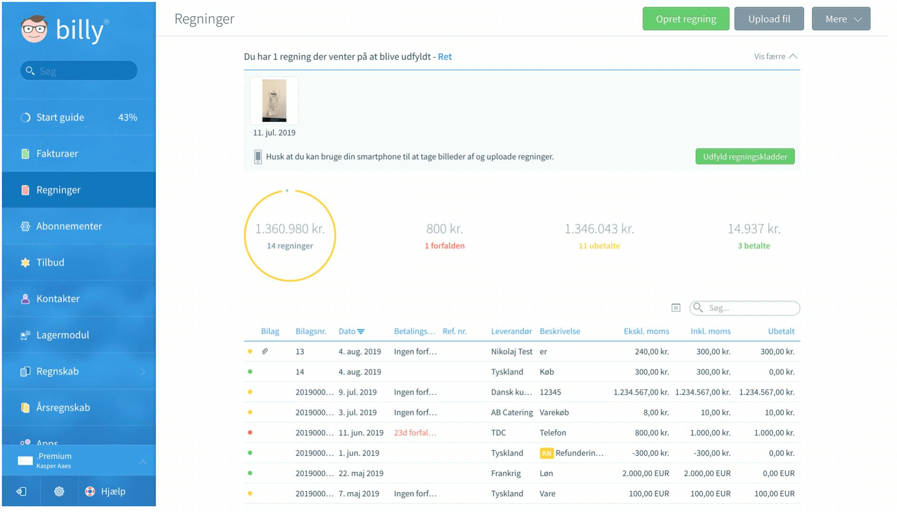897x512 pixels.
Task: Open the Nikolaj Test bill row
Action: (x=522, y=351)
